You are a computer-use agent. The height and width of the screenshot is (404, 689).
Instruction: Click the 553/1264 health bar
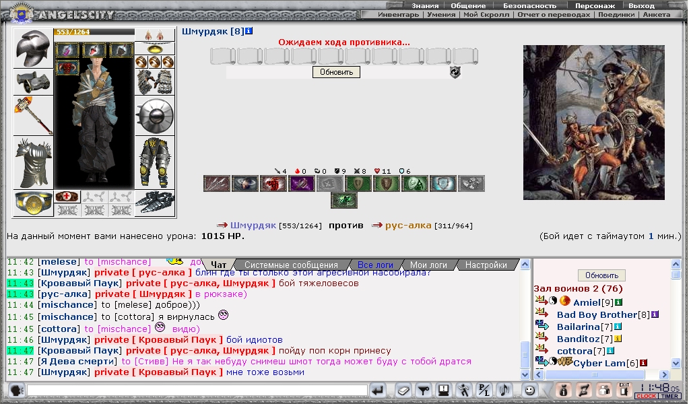94,32
